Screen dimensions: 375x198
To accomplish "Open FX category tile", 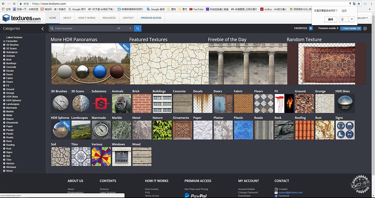I will (284, 103).
